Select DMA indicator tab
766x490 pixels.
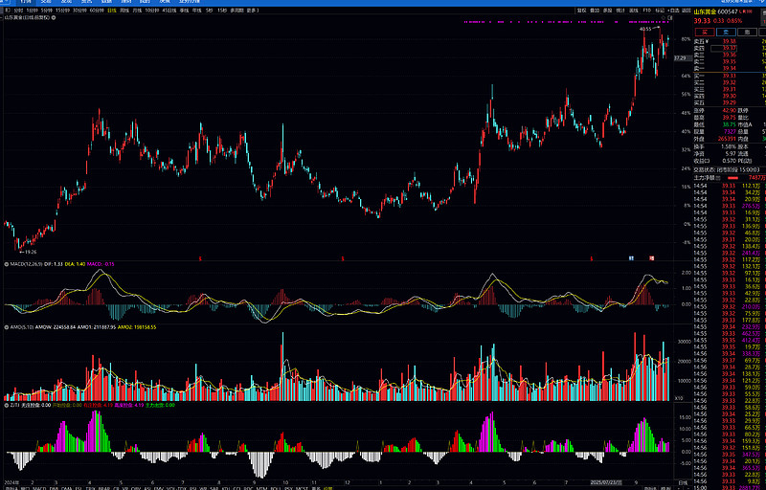pyautogui.click(x=66, y=487)
